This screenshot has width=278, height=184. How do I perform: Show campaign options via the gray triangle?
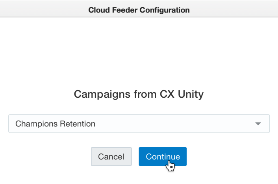(x=258, y=124)
